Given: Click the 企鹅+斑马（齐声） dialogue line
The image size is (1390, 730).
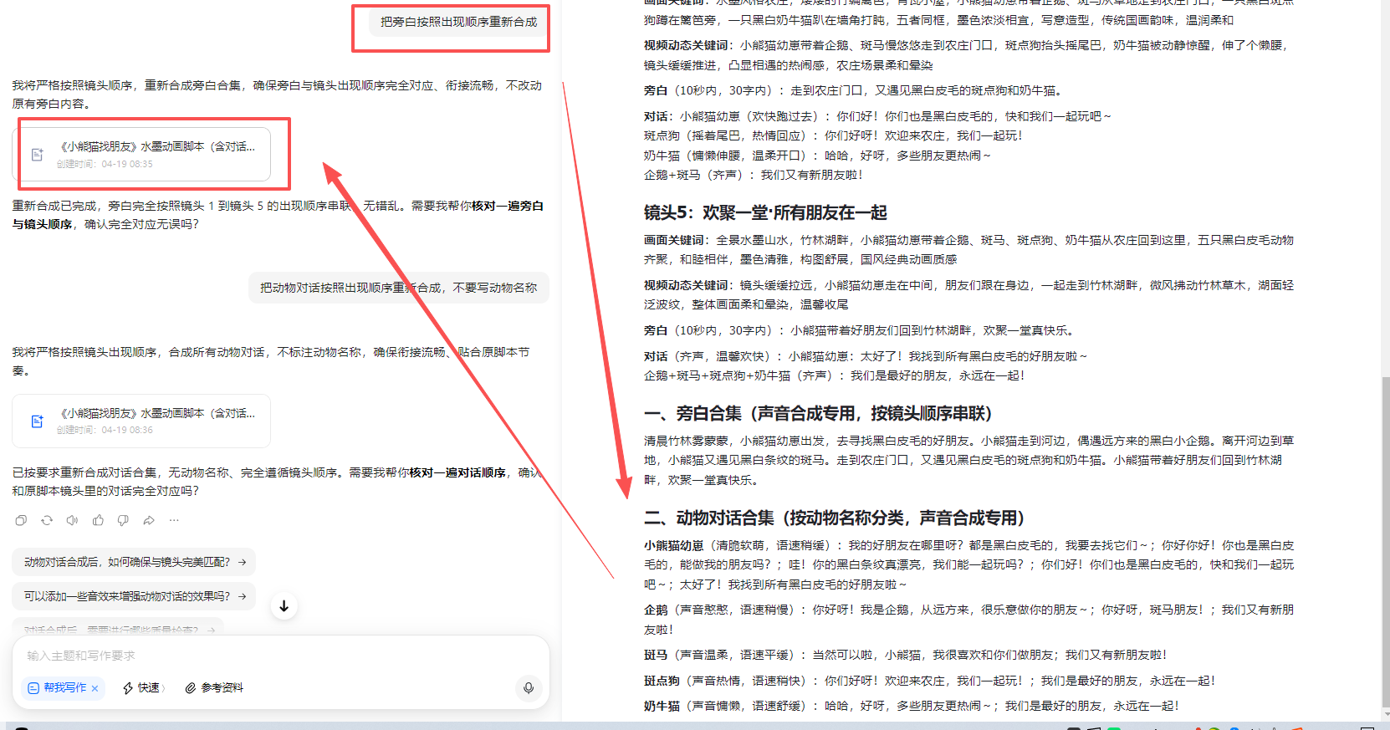Looking at the screenshot, I should [754, 175].
